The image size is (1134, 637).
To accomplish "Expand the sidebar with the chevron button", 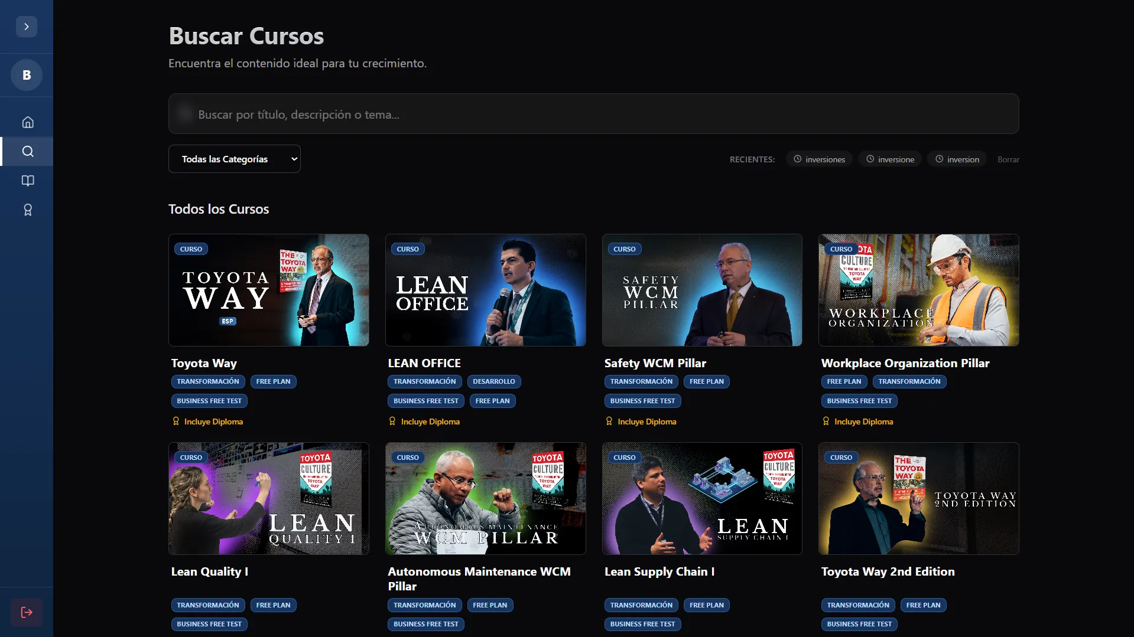I will (x=27, y=27).
